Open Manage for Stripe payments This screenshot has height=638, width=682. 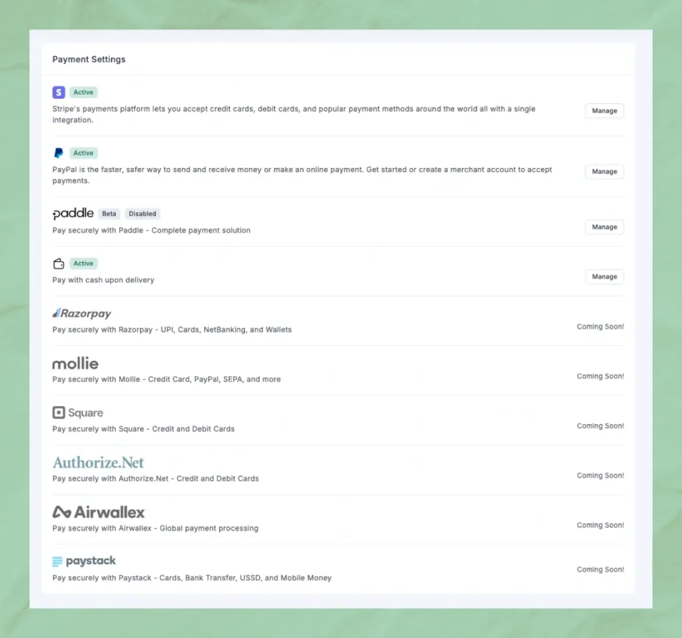click(x=604, y=111)
